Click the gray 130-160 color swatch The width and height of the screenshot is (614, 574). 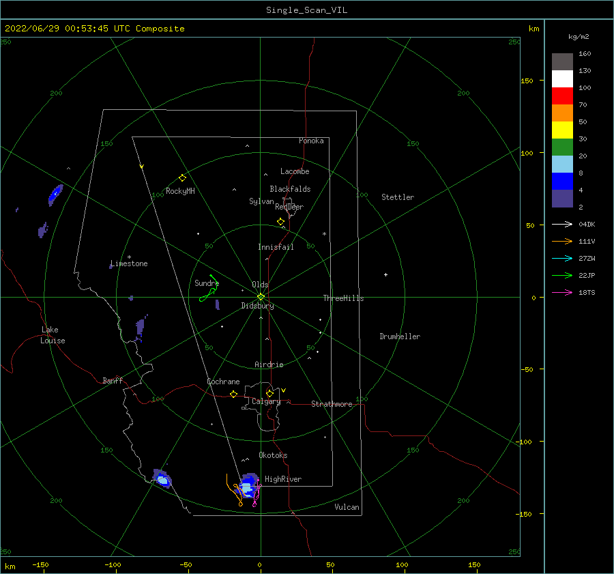(562, 62)
